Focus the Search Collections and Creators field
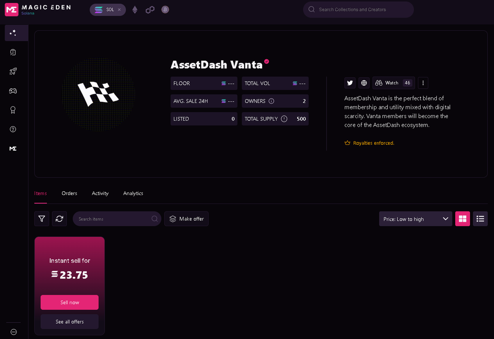494x339 pixels. 358,9
